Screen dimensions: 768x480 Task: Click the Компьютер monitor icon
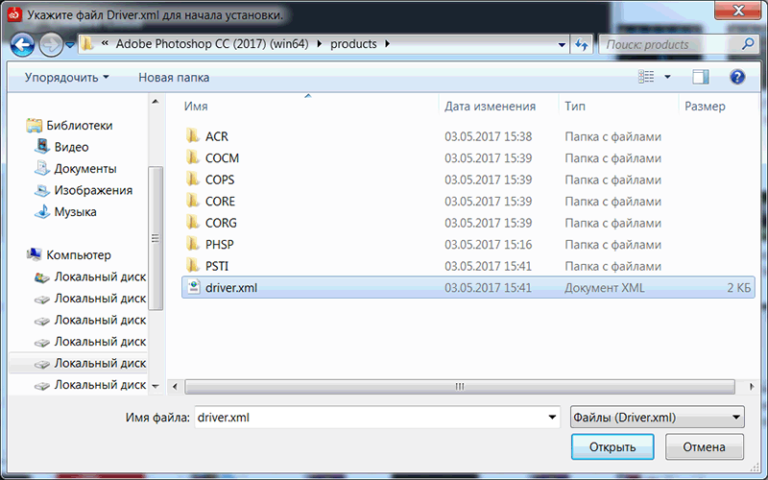34,253
